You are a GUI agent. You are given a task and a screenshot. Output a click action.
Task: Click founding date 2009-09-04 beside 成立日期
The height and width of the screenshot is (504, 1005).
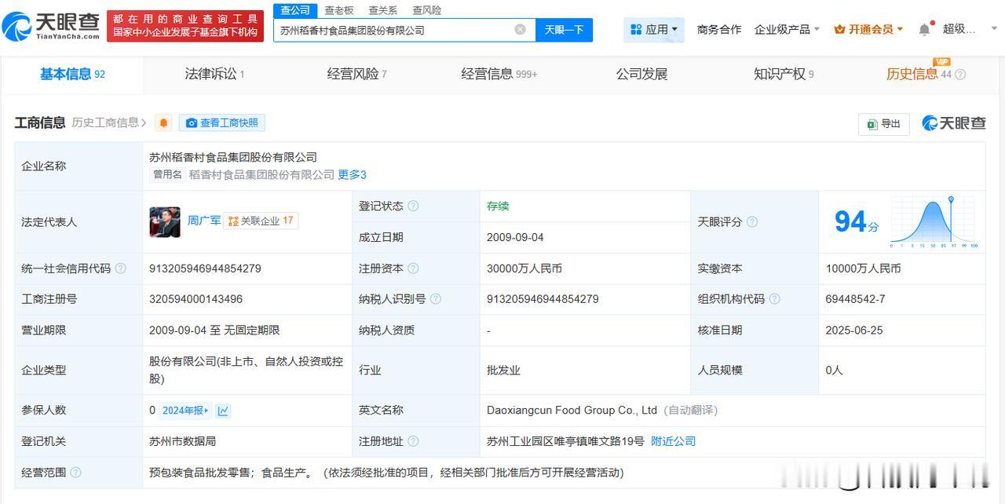[515, 237]
